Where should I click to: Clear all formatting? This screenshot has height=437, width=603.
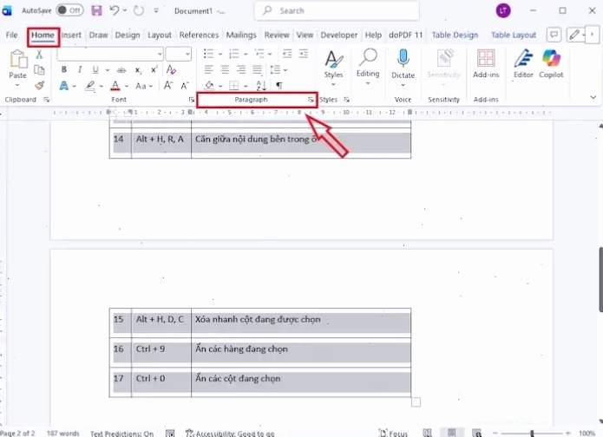click(171, 69)
